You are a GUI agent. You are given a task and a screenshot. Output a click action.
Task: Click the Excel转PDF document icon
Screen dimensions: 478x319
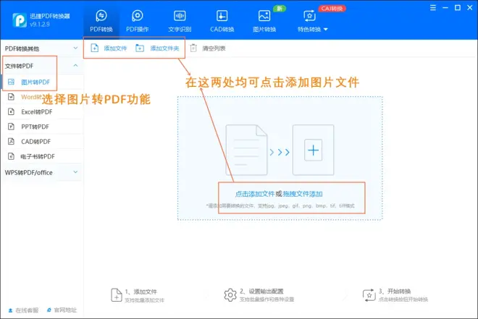click(x=12, y=111)
